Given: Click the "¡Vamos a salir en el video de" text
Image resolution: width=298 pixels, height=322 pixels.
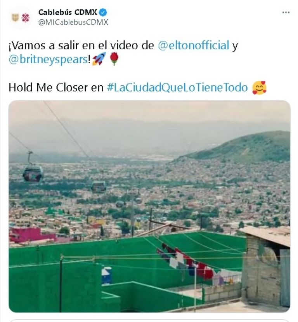Looking at the screenshot, I should (81, 45).
